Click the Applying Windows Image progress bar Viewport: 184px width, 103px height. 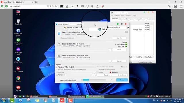(93, 80)
